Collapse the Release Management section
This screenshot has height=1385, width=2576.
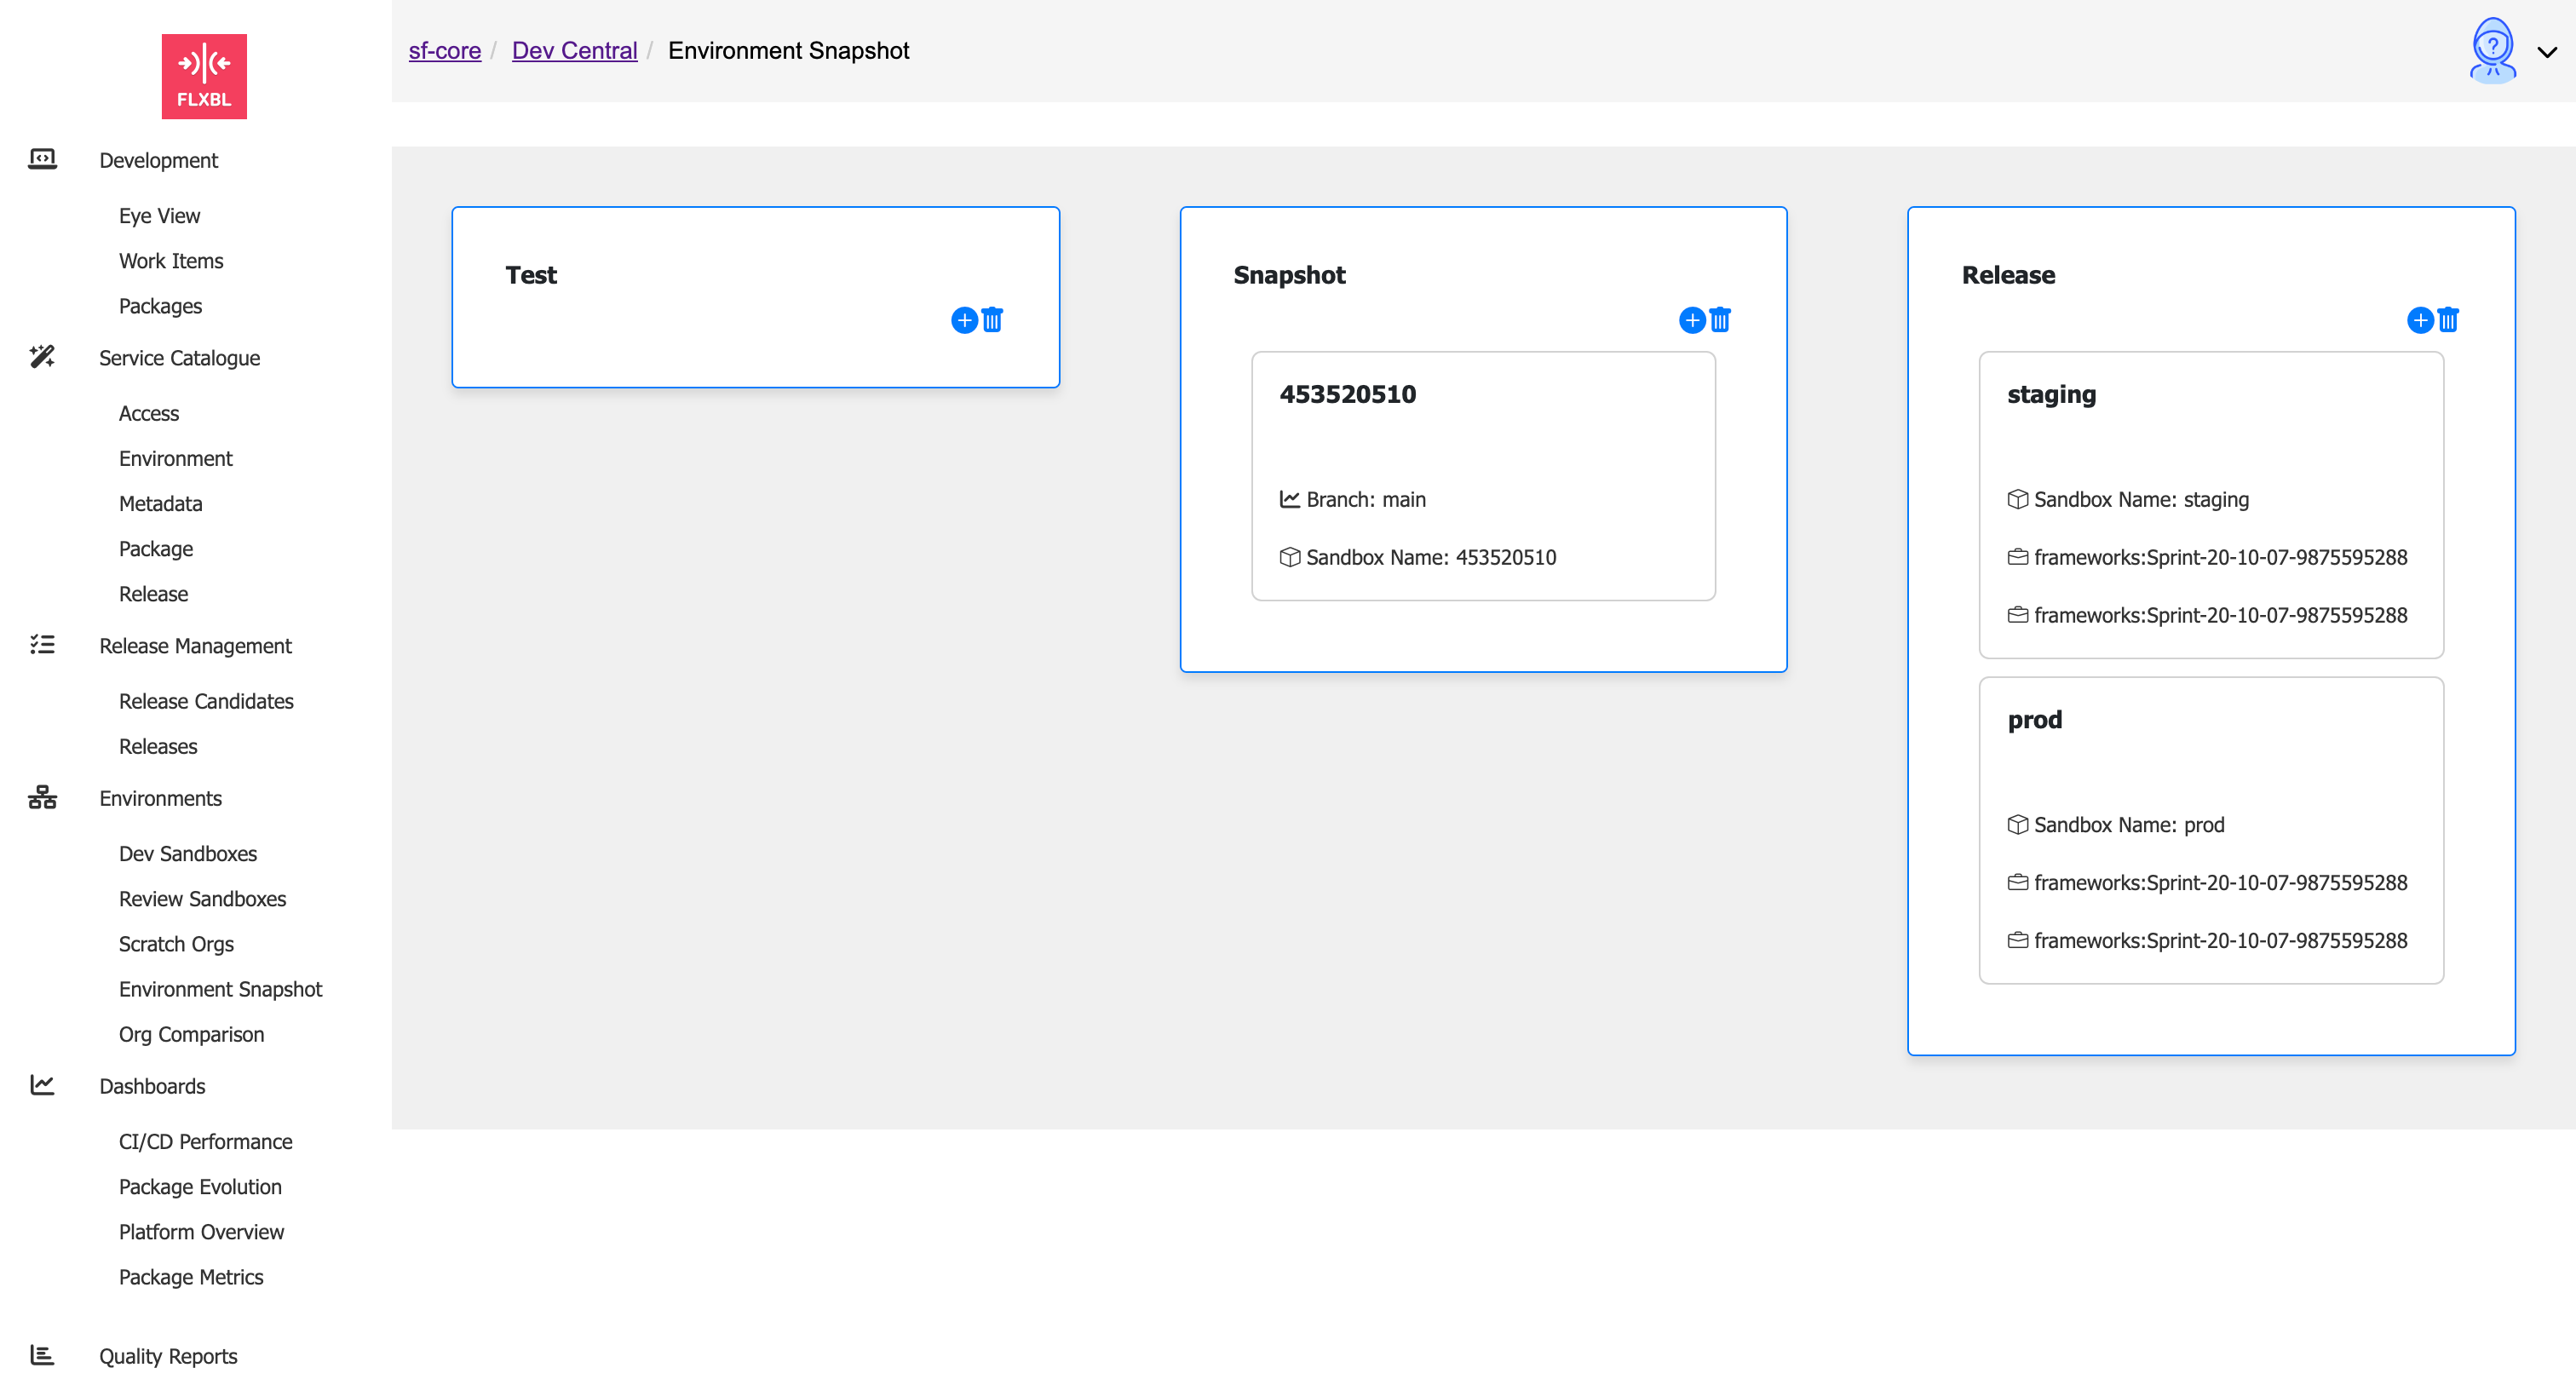[195, 645]
